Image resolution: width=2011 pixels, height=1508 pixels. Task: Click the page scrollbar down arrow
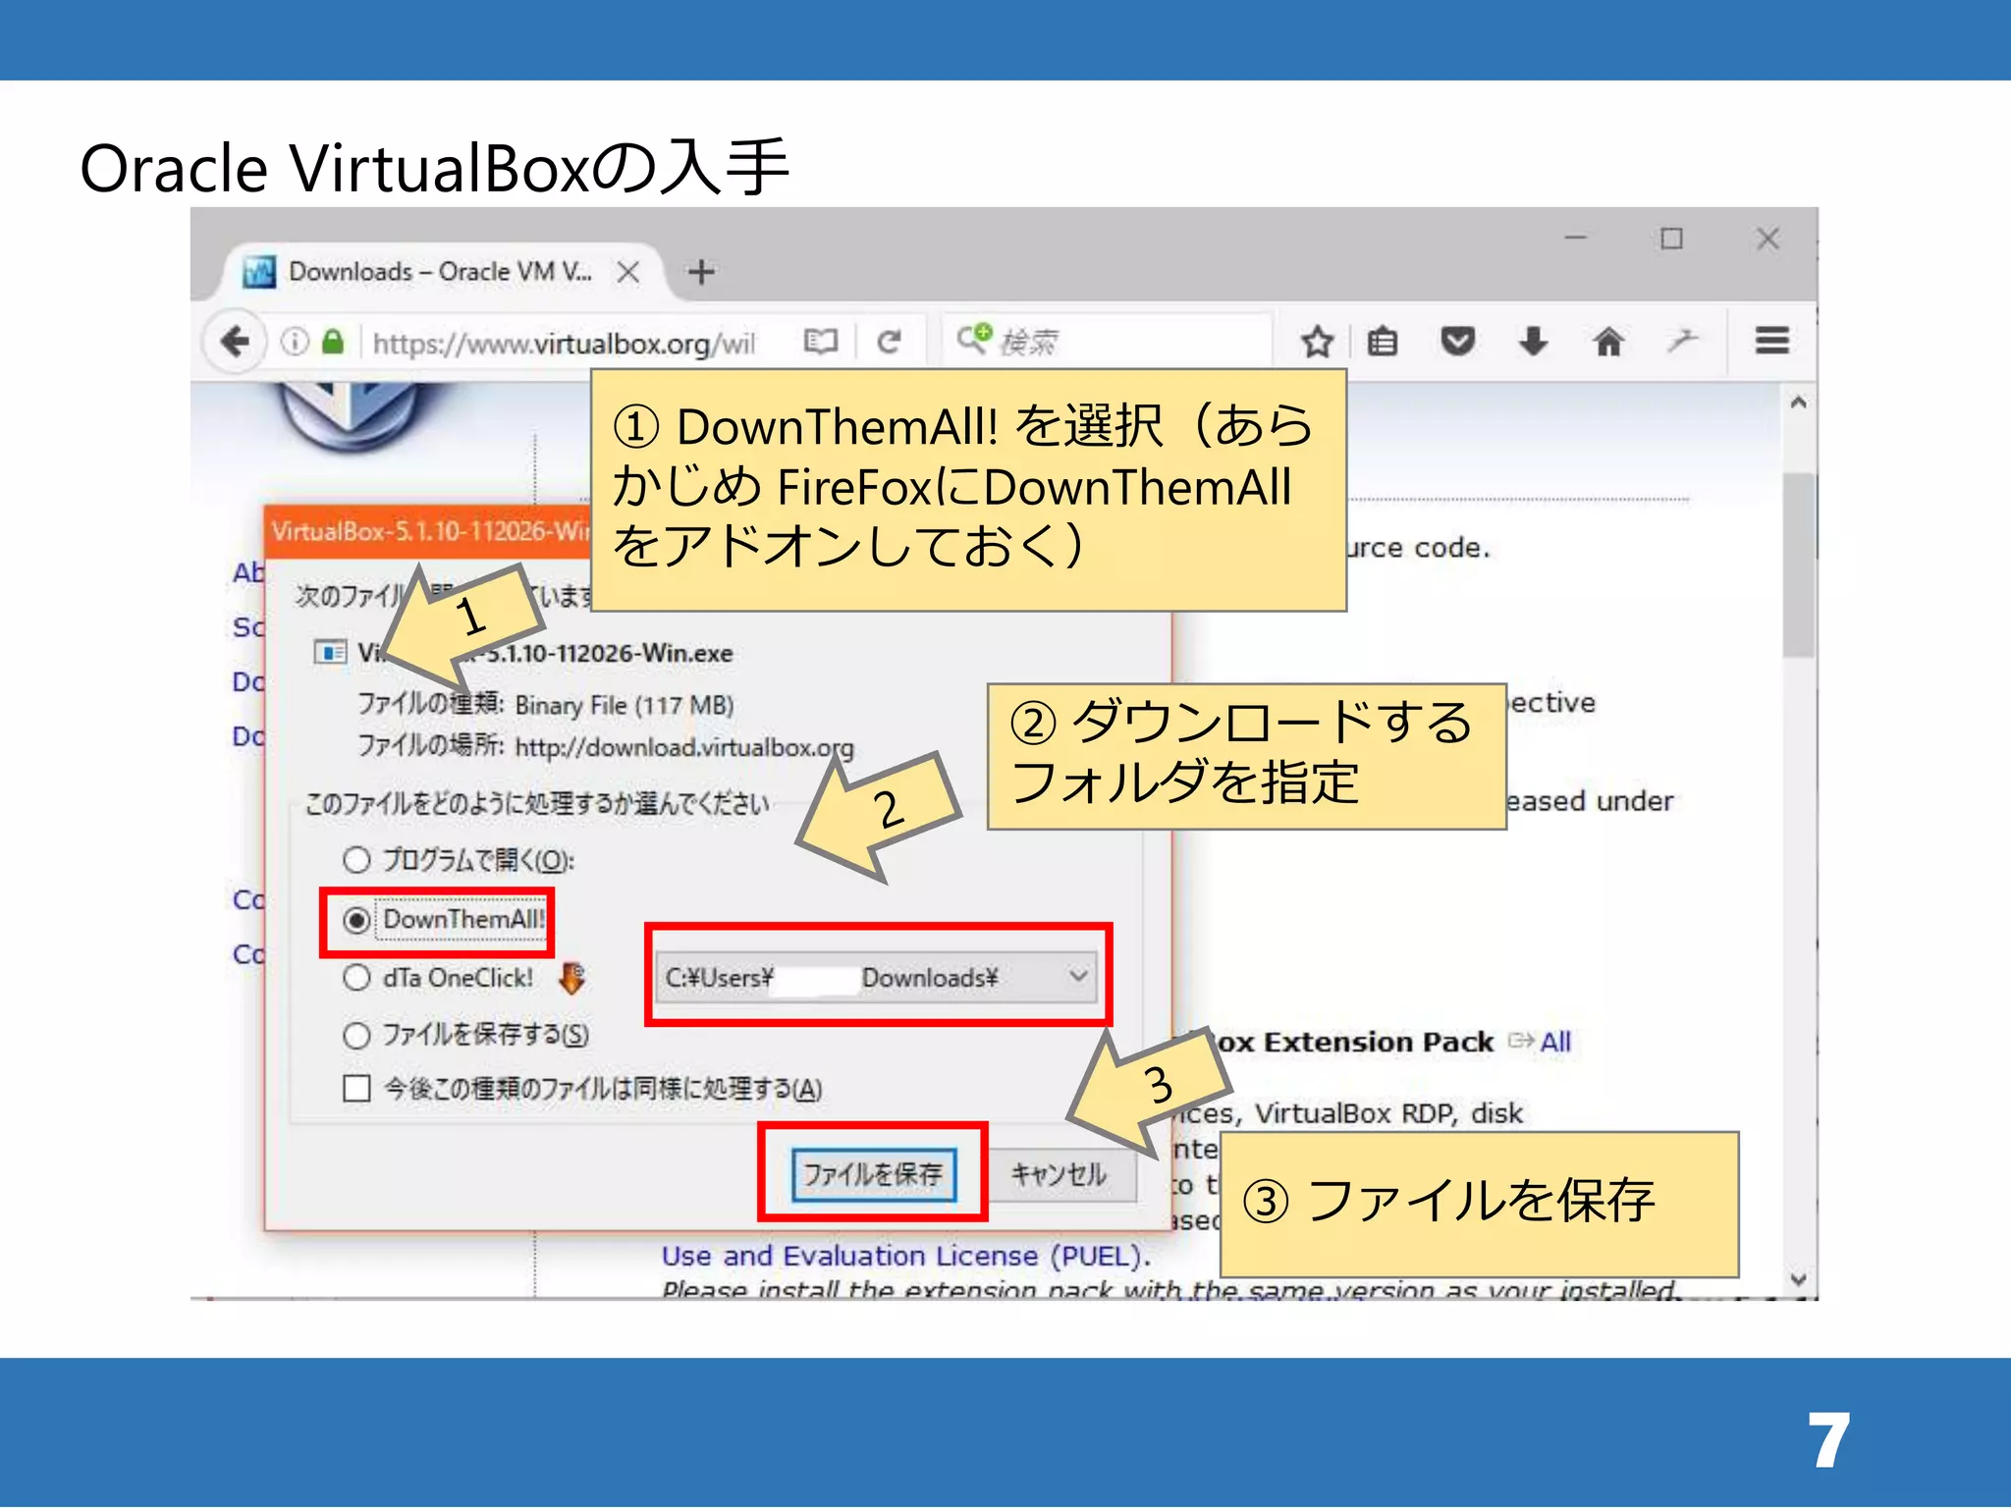(1798, 1279)
